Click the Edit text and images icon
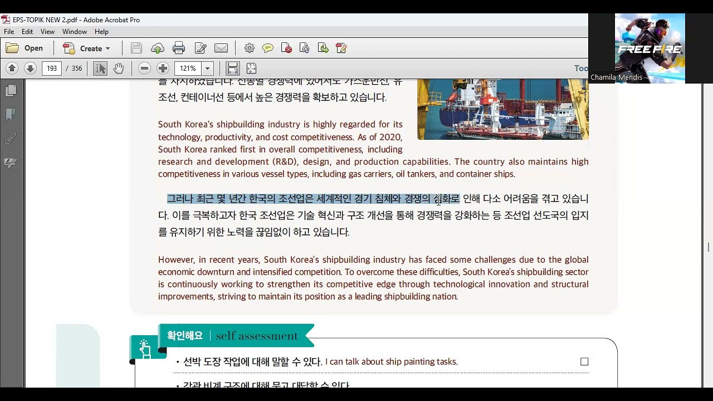Viewport: 713px width, 401px height. coord(201,48)
